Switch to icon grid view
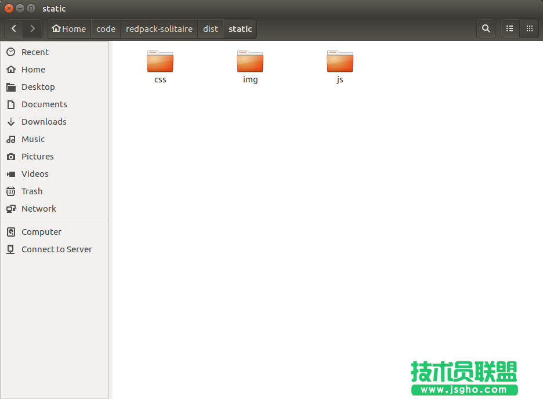The image size is (543, 399). (x=529, y=28)
